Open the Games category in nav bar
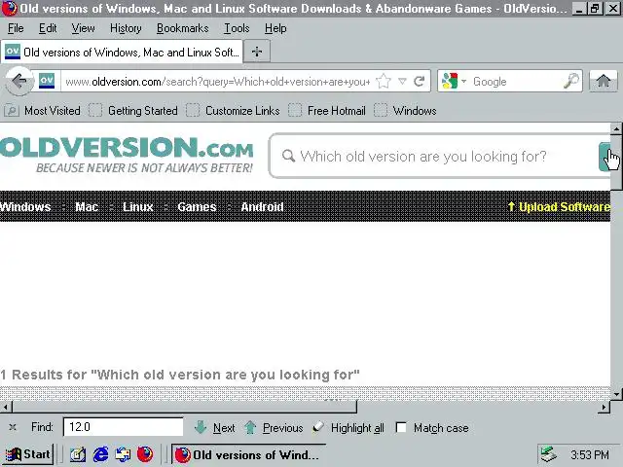This screenshot has width=623, height=467. pyautogui.click(x=197, y=207)
